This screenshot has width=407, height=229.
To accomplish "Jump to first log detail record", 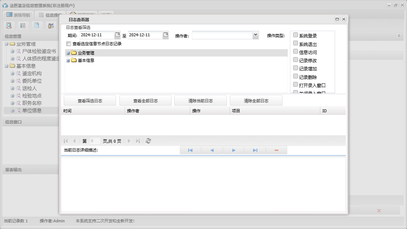I will click(191, 150).
